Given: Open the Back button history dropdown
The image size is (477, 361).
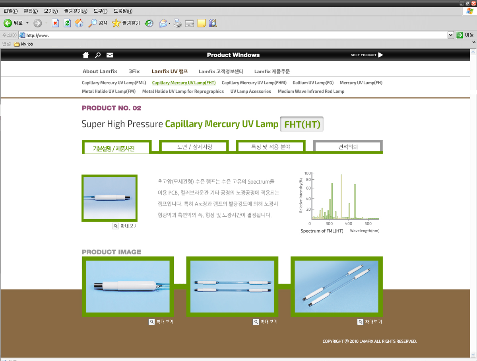Looking at the screenshot, I should point(27,23).
